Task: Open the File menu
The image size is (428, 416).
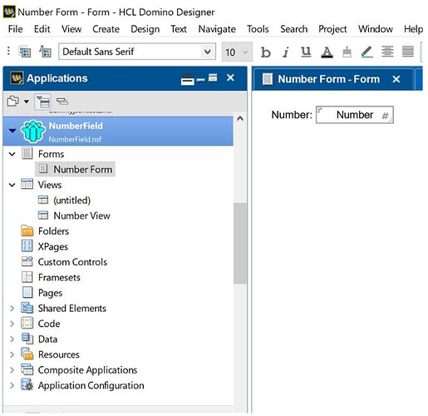Action: click(15, 29)
